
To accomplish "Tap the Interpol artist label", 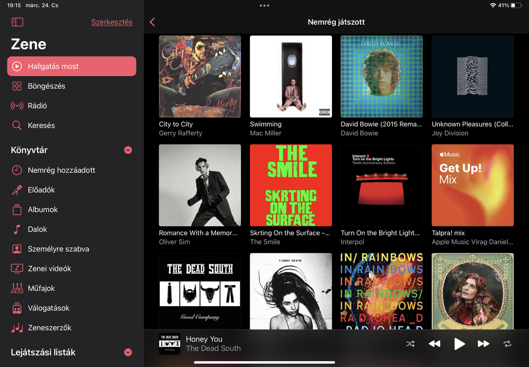I will pos(353,242).
